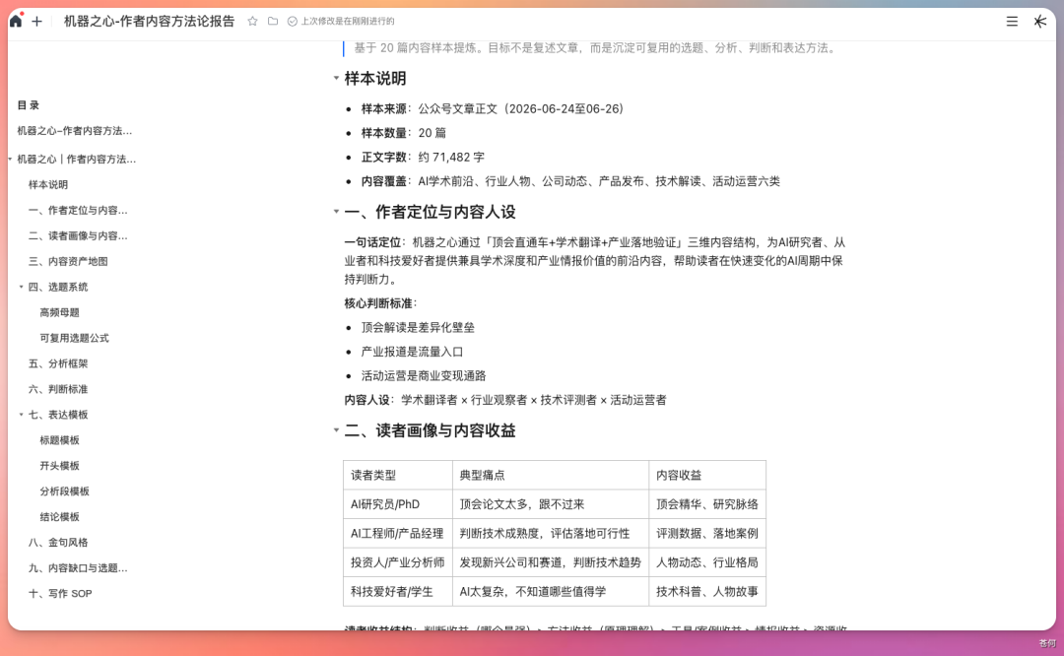The image size is (1064, 656).
Task: Click the 正文字数 约 71,482 字 line
Action: pyautogui.click(x=423, y=157)
